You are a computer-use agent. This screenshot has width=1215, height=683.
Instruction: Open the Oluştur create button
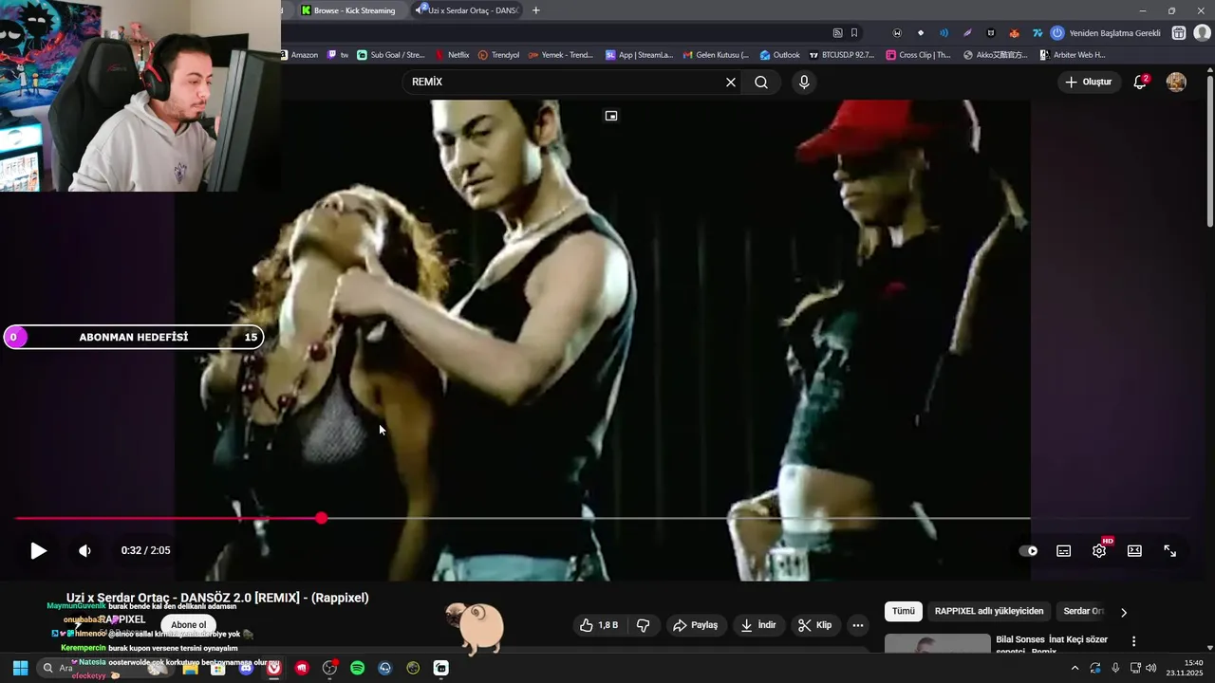click(1088, 83)
